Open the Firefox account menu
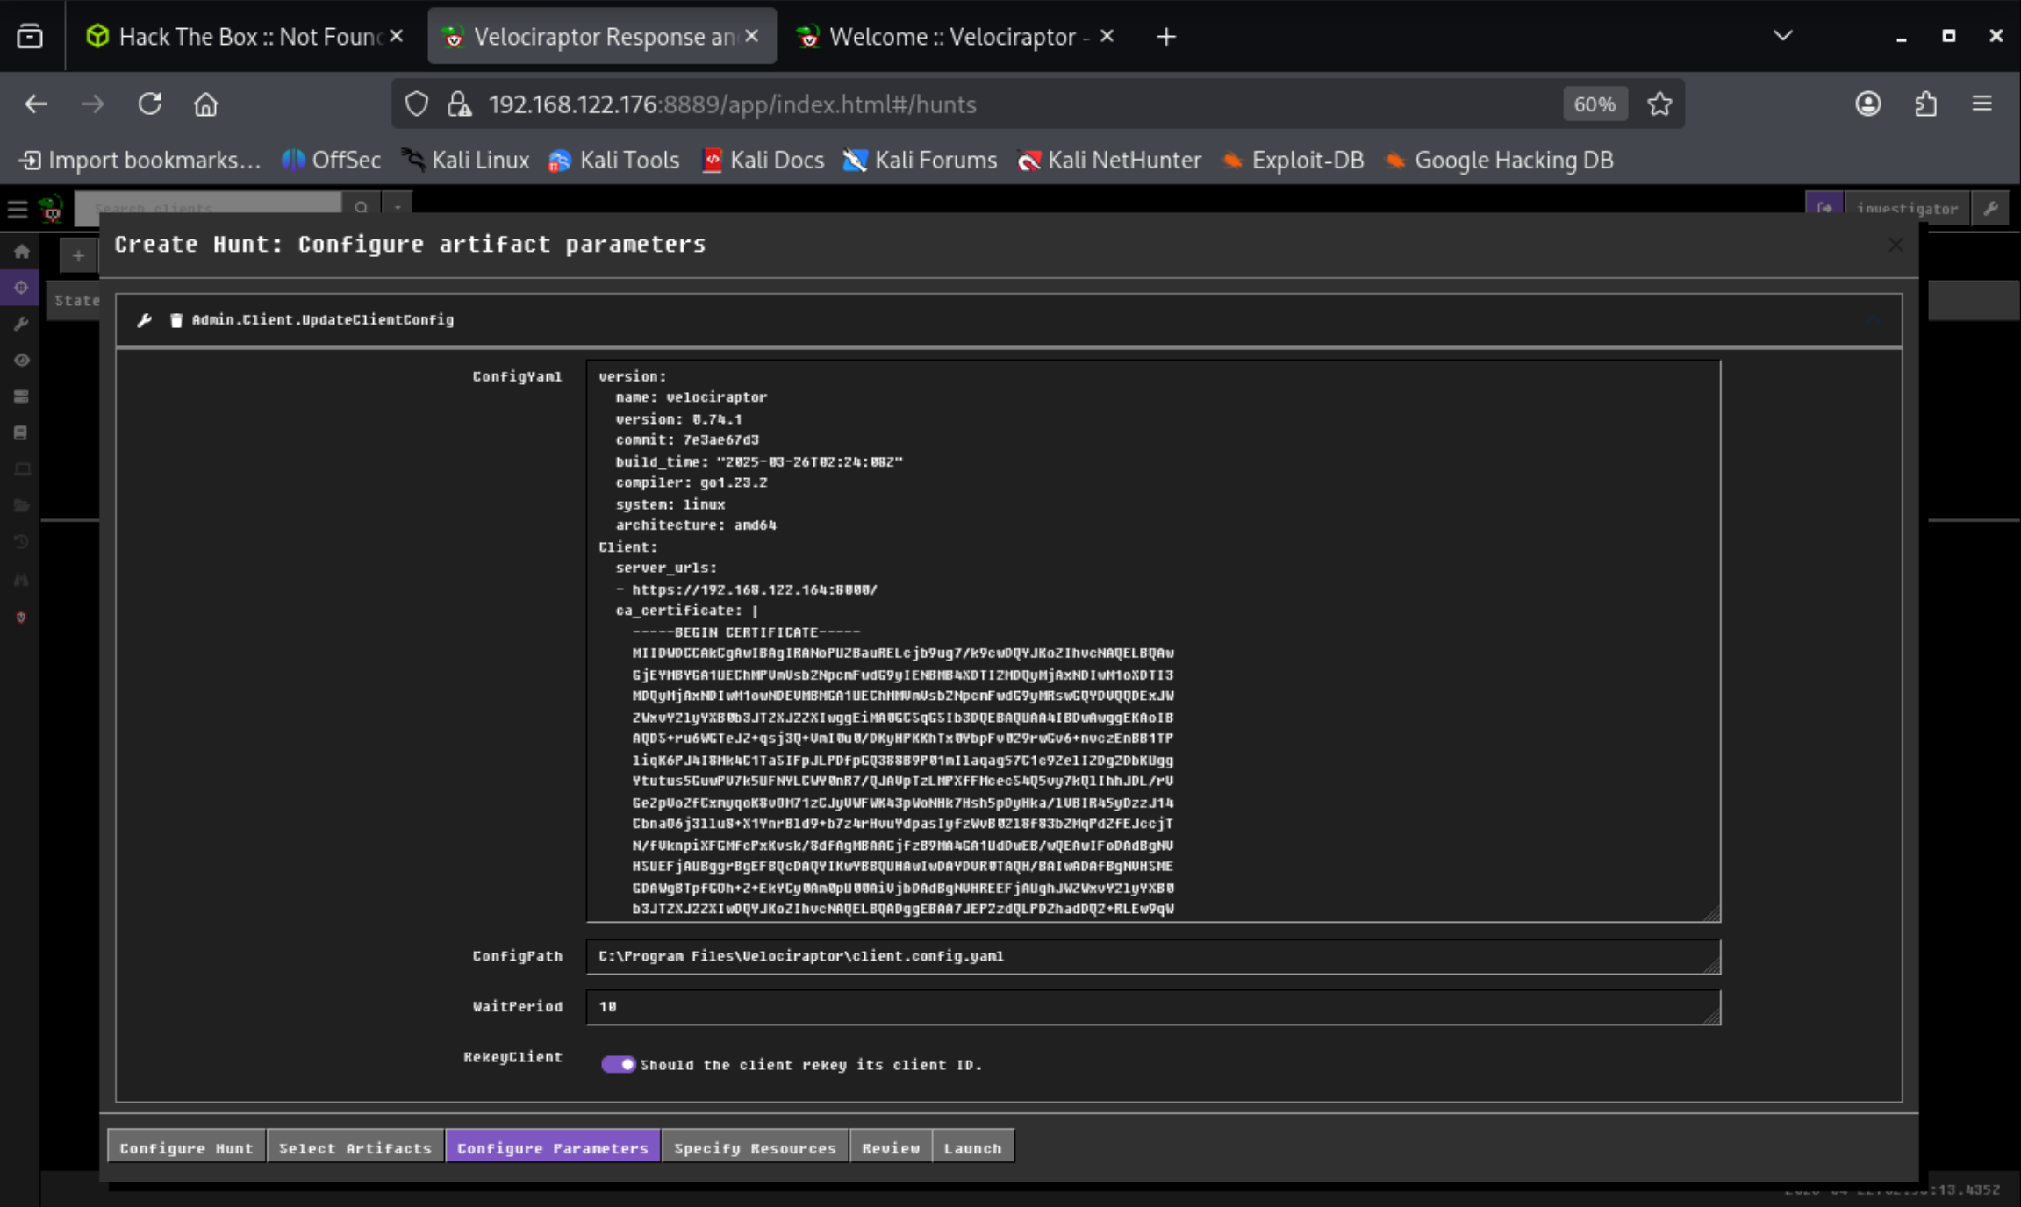The width and height of the screenshot is (2021, 1207). point(1868,104)
